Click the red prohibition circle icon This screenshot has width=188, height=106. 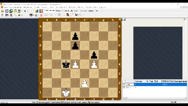[41, 15]
